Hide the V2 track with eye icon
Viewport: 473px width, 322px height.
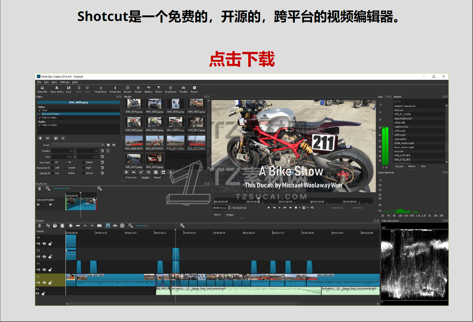[x=45, y=269]
